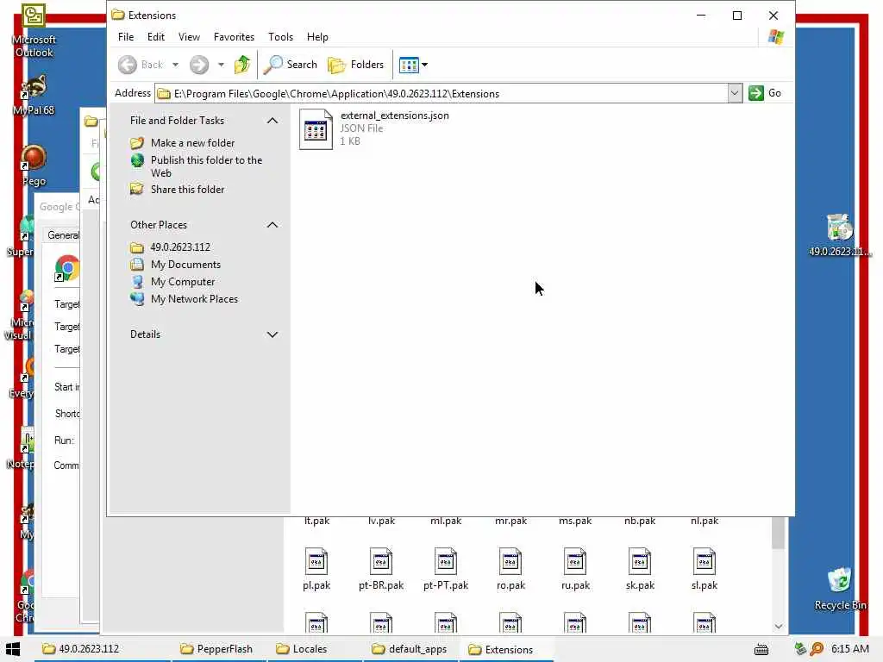Open the File menu

pyautogui.click(x=126, y=37)
